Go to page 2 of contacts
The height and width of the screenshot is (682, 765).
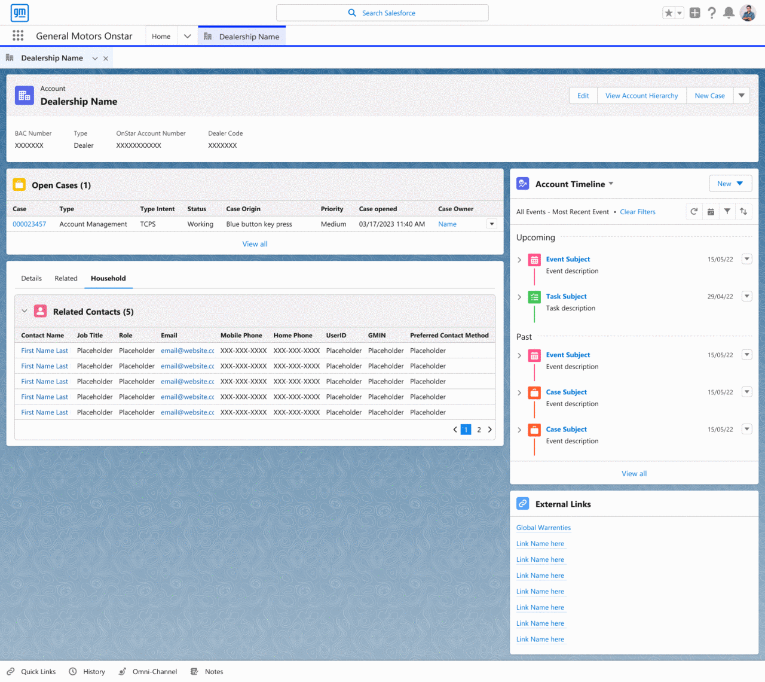pos(479,430)
